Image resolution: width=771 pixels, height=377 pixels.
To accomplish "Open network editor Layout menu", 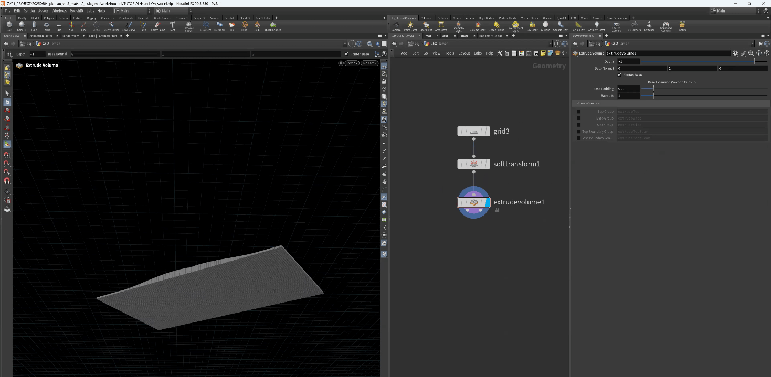I will point(464,53).
